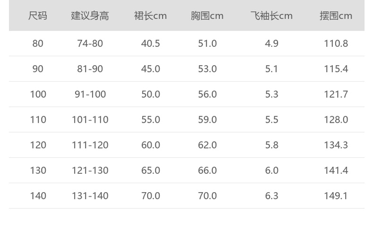Click the 尺码 column header
This screenshot has width=373, height=229.
[x=38, y=16]
